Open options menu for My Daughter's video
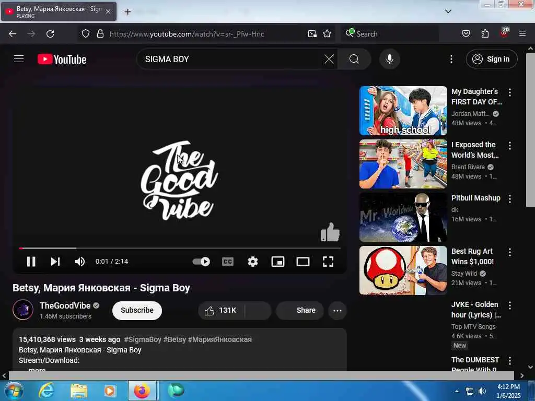535x401 pixels. [x=510, y=92]
